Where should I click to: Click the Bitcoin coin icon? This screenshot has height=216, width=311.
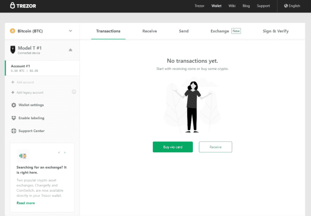(12, 31)
